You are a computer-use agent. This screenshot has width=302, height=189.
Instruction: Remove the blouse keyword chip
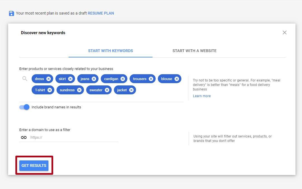coord(177,79)
